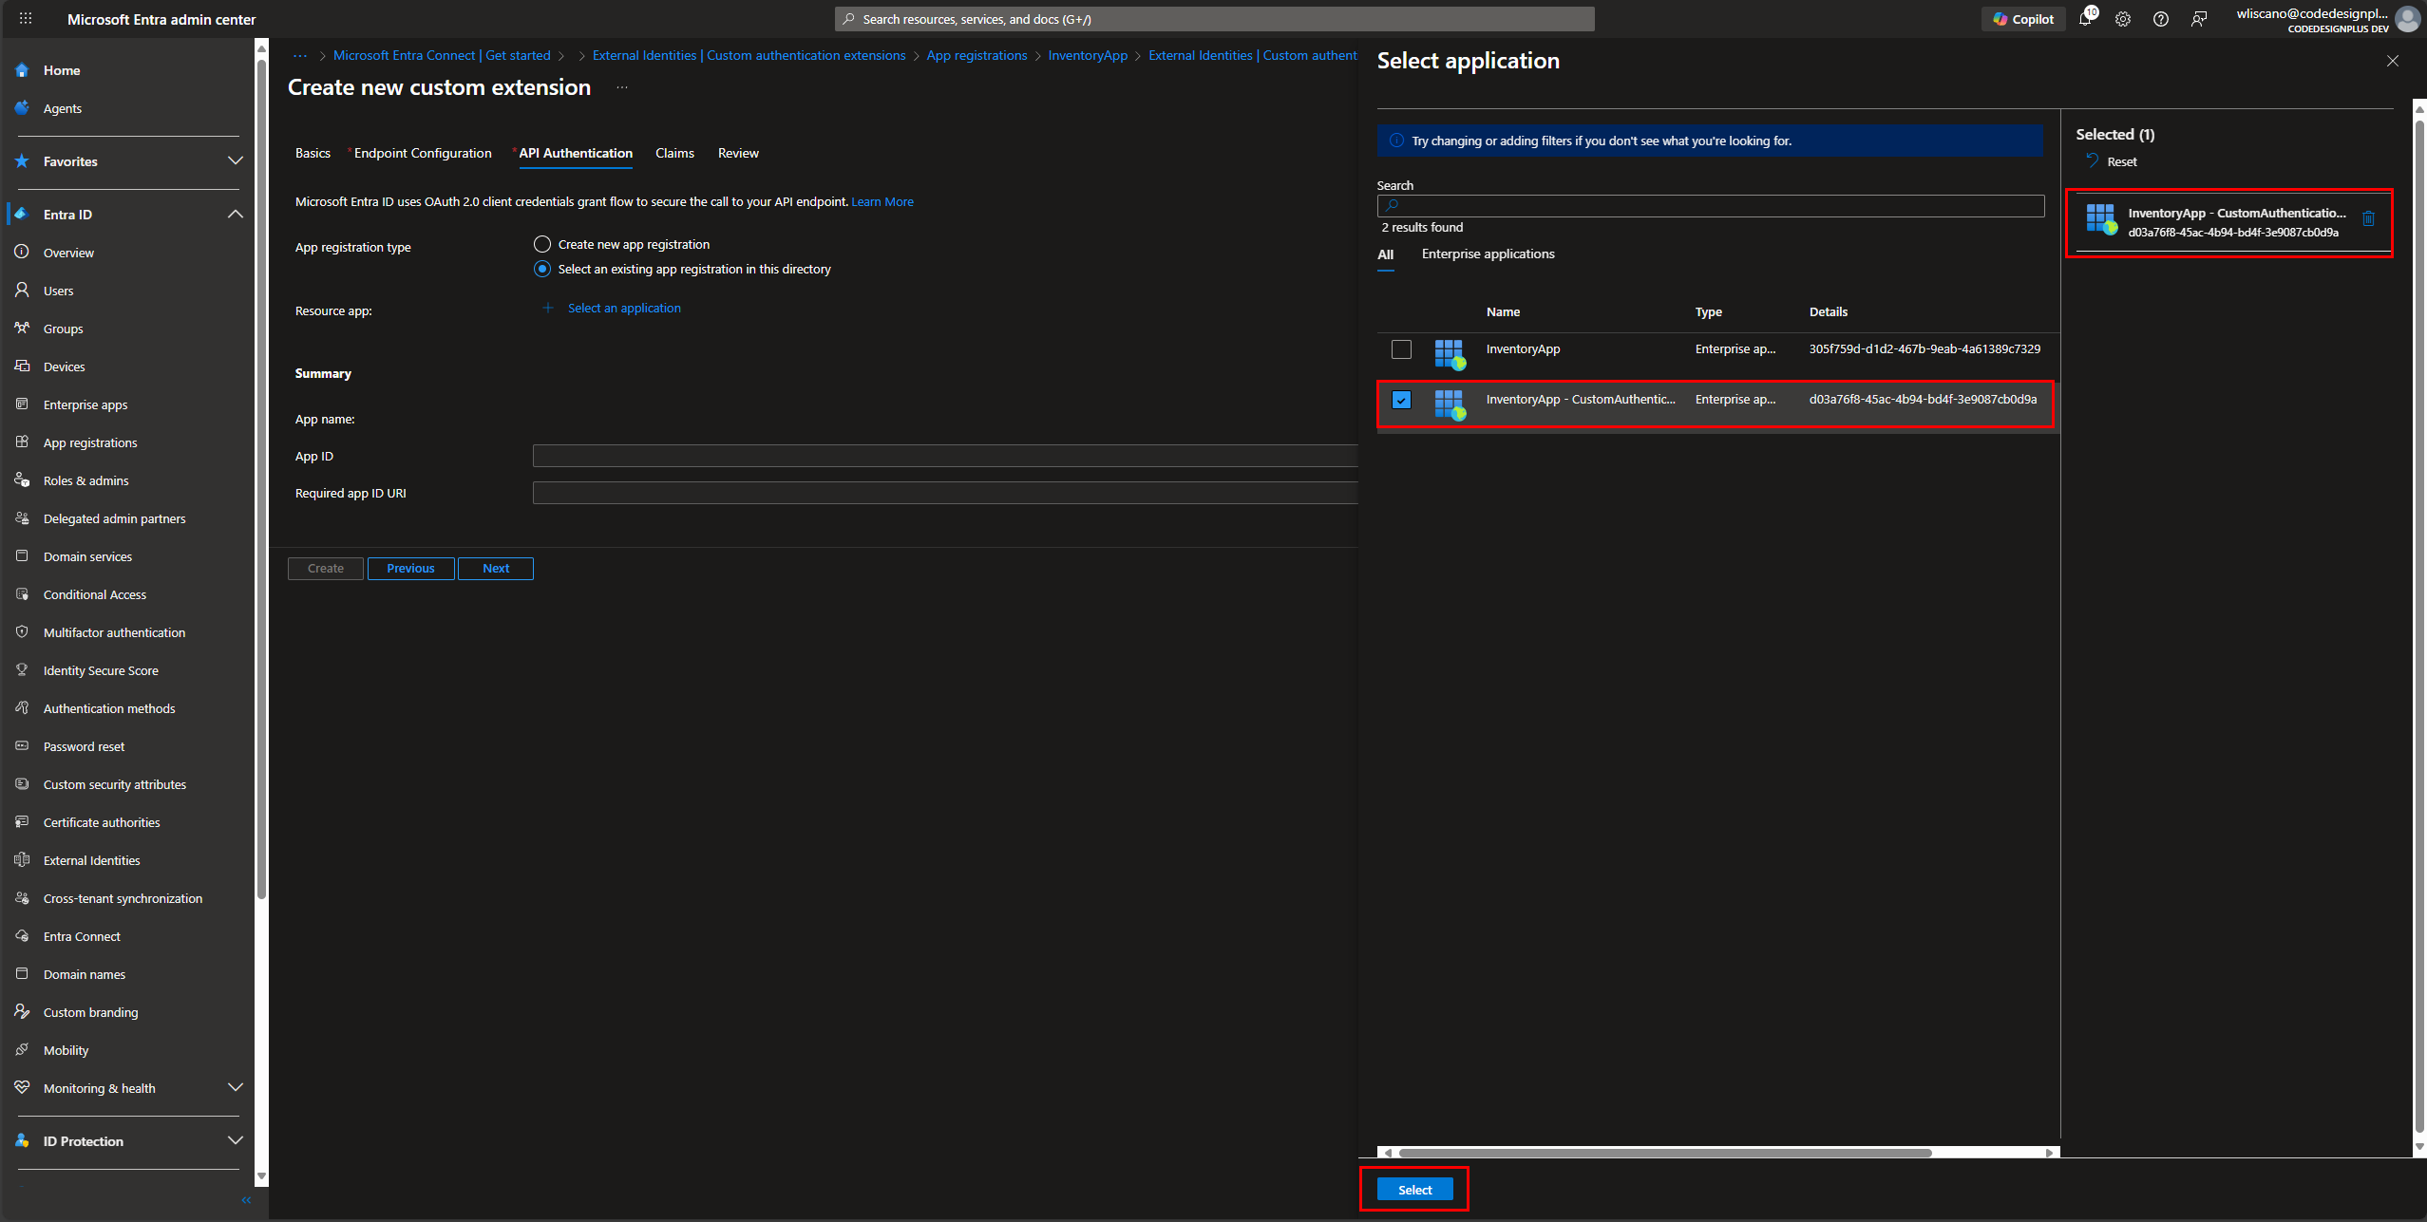The height and width of the screenshot is (1222, 2427).
Task: Focus the top global search bar
Action: (x=1214, y=19)
